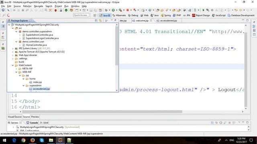The width and height of the screenshot is (257, 144).
Task: Expand the Apache Tomcat v8.0 library
Action: [13, 52]
